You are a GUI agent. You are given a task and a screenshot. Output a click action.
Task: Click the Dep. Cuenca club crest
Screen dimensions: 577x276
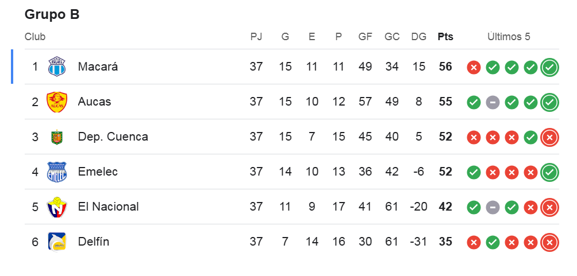[56, 137]
